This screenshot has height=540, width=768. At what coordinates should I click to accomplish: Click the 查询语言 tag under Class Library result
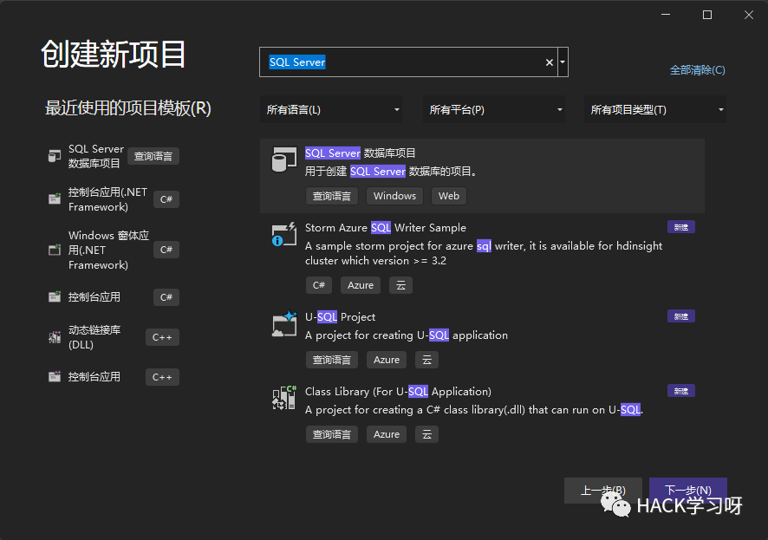332,434
